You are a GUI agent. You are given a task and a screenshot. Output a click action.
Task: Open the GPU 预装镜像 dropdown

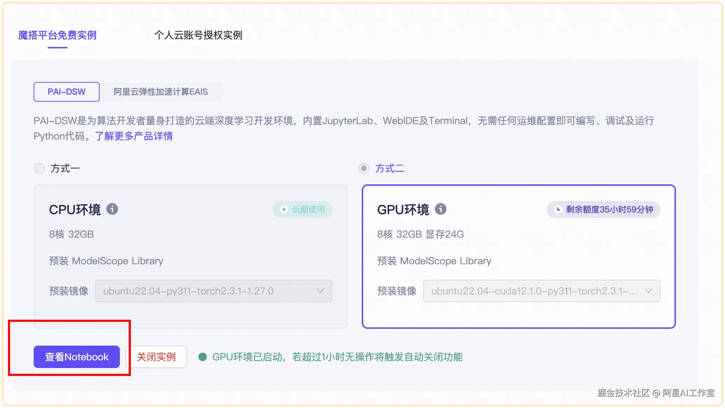541,291
